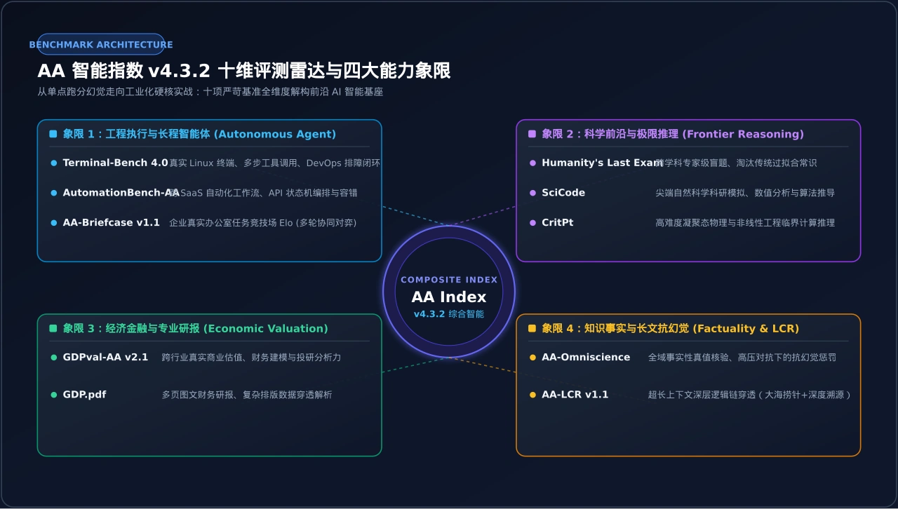Image resolution: width=898 pixels, height=509 pixels.
Task: Click the blue bullet before AA-Briefcase v1.1
Action: (x=54, y=222)
